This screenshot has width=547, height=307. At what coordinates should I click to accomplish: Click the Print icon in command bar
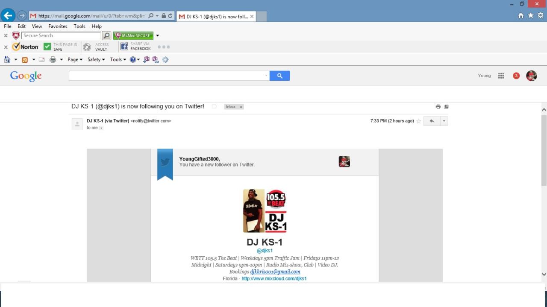pos(53,60)
